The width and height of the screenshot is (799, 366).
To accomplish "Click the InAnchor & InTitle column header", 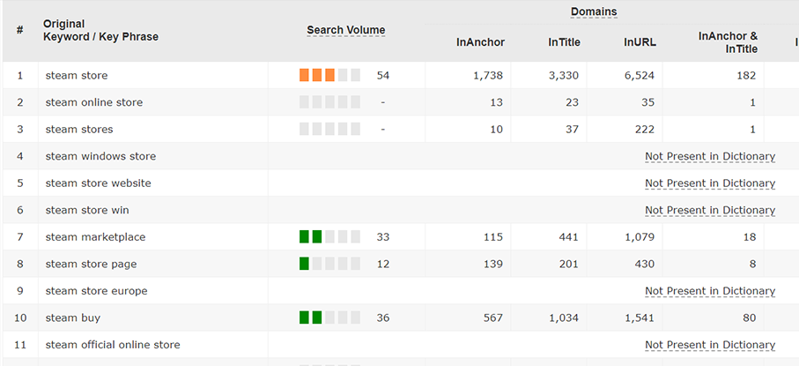I will (728, 42).
